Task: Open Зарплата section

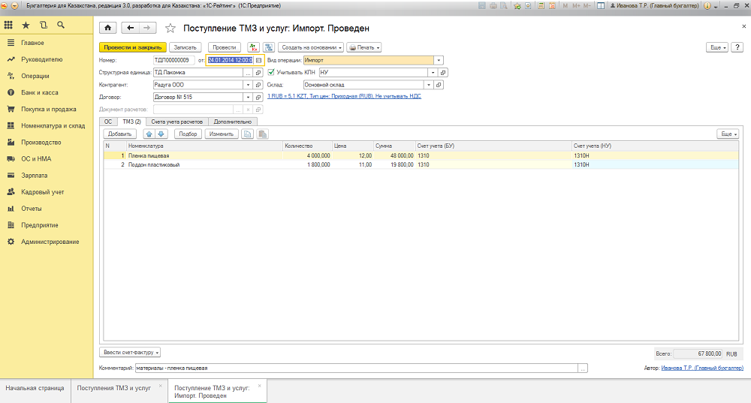Action: pos(34,176)
